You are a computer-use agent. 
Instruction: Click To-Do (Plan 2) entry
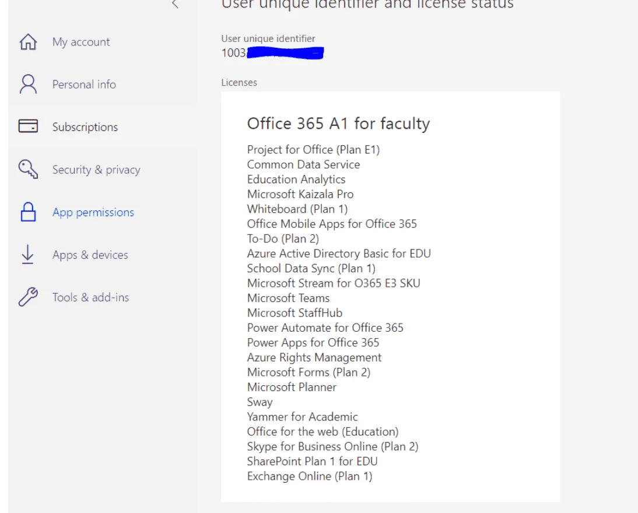click(x=283, y=239)
